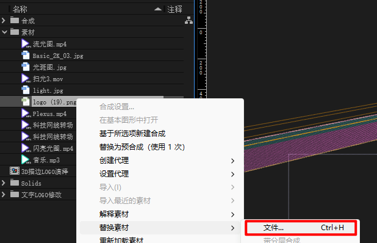Collapse the 素材 folder

pos(4,32)
